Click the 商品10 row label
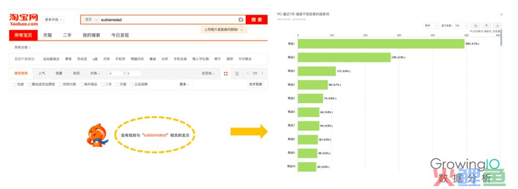518x189 pixels. tap(291, 167)
